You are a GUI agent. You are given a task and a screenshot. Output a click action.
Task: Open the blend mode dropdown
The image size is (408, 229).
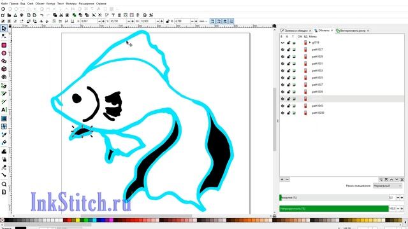click(388, 186)
